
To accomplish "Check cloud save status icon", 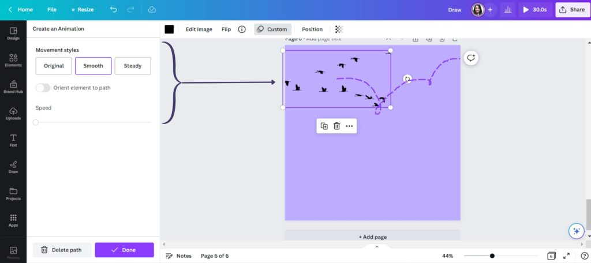I will pyautogui.click(x=152, y=9).
